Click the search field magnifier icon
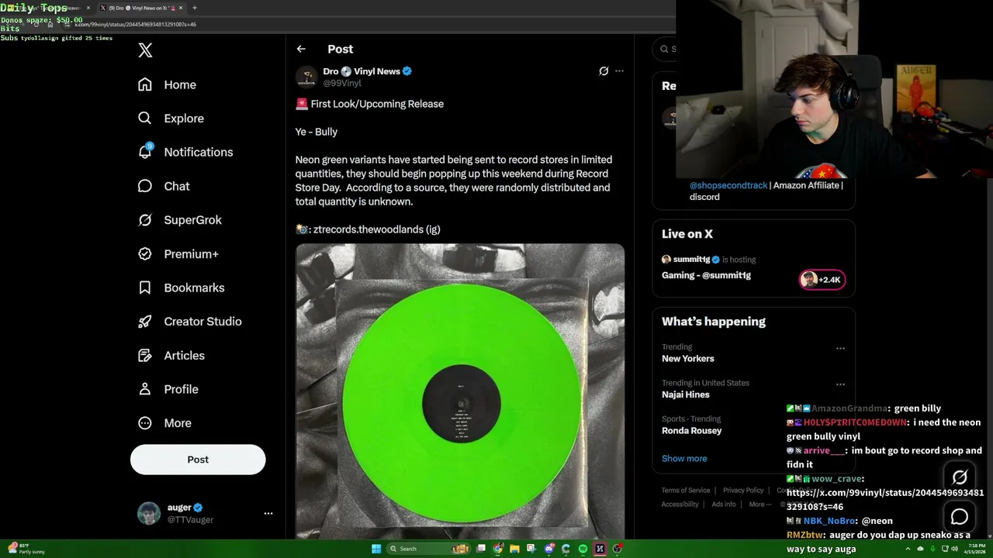This screenshot has width=993, height=558. click(x=665, y=49)
